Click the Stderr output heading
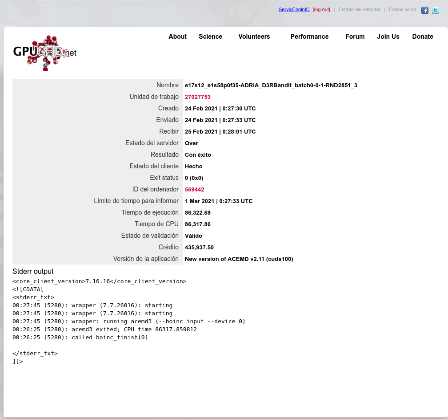 click(x=33, y=271)
